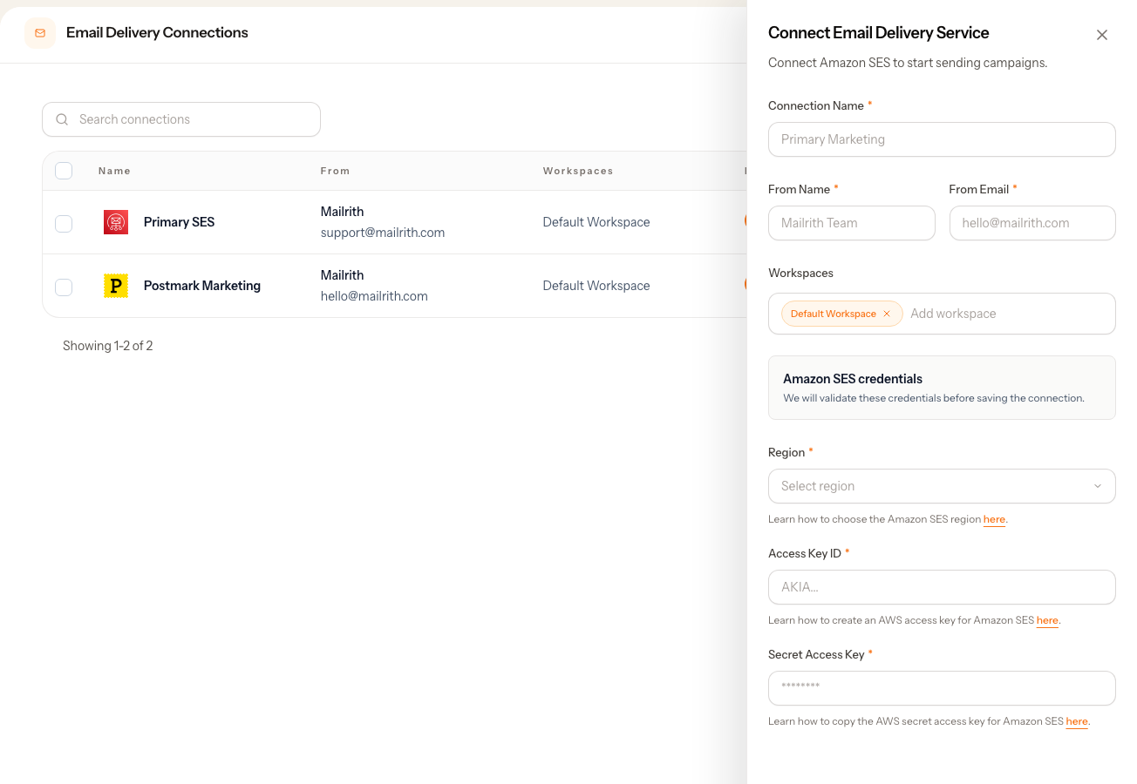
Task: Click the From Name input field
Action: click(852, 223)
